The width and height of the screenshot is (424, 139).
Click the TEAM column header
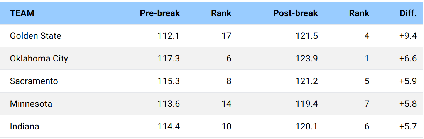coord(22,13)
